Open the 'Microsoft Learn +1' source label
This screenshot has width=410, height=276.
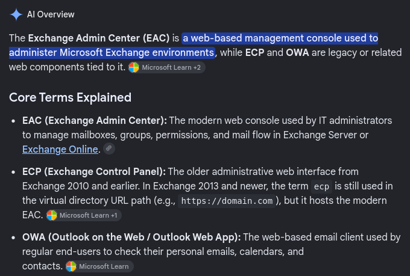(x=89, y=215)
